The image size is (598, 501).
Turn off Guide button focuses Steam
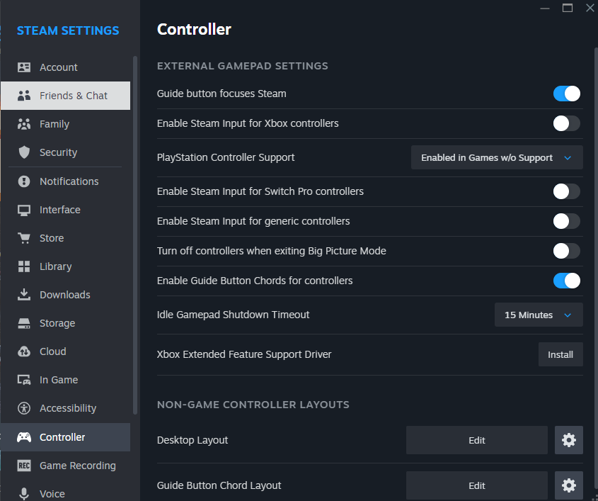567,94
